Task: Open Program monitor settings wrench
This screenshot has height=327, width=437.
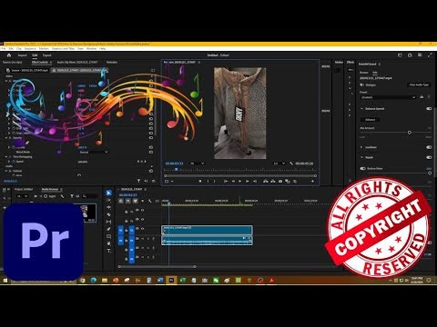Action: coord(291,163)
